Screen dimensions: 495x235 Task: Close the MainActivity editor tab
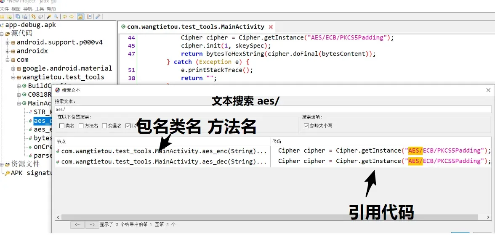point(271,27)
